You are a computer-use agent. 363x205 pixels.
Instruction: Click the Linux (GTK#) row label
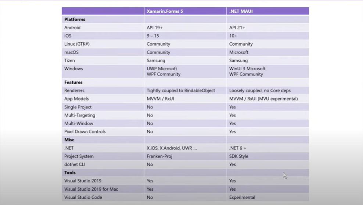[77, 44]
